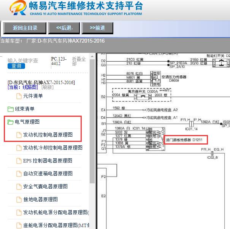The width and height of the screenshot is (230, 229).
Task: Click the 1392A 白红 wire label at pin B1
Action: tap(122, 122)
